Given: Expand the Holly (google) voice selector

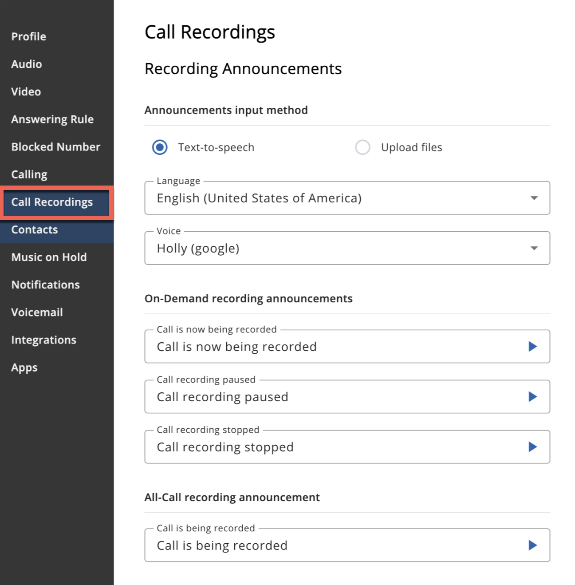Looking at the screenshot, I should click(x=534, y=248).
